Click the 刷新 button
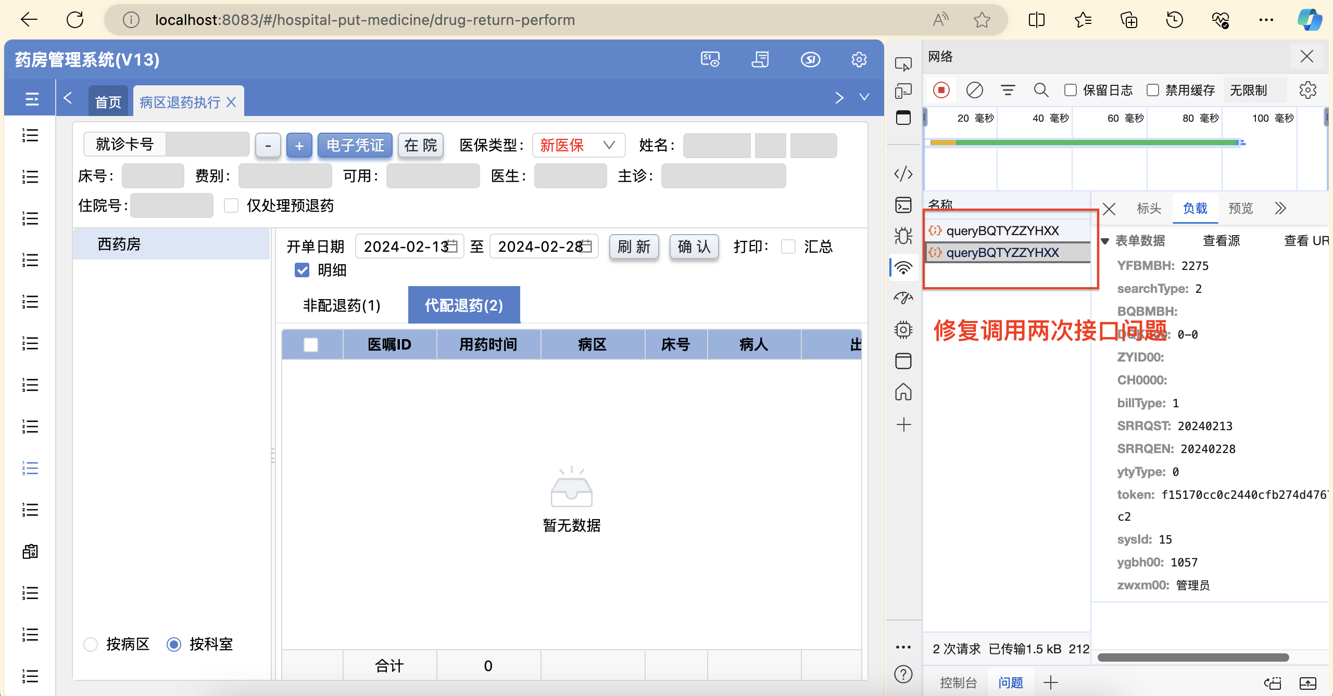Screen dimensions: 1333x696 tap(634, 247)
